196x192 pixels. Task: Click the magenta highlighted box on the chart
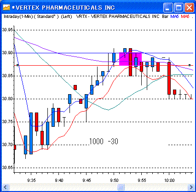(130, 59)
